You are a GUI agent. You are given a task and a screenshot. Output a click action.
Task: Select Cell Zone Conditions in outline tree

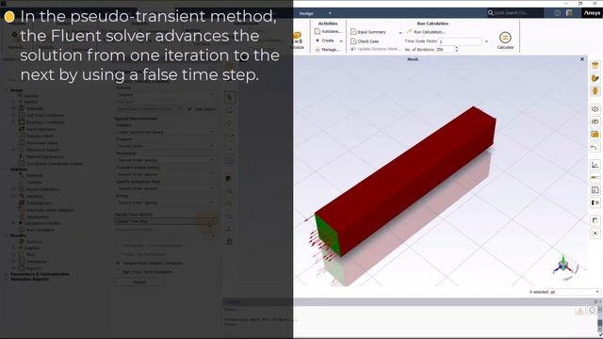tap(44, 115)
